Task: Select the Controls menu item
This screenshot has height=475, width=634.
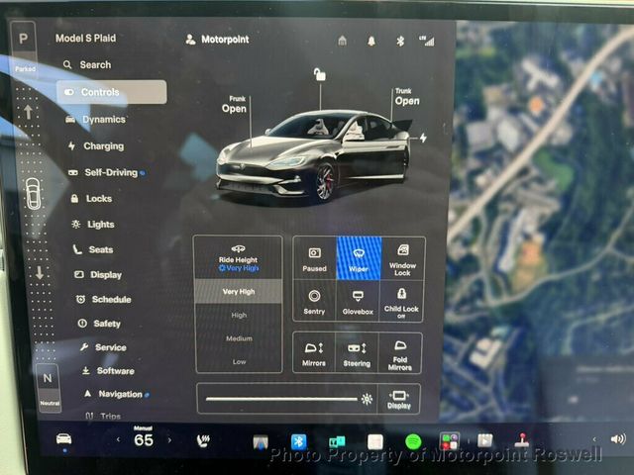Action: point(112,92)
